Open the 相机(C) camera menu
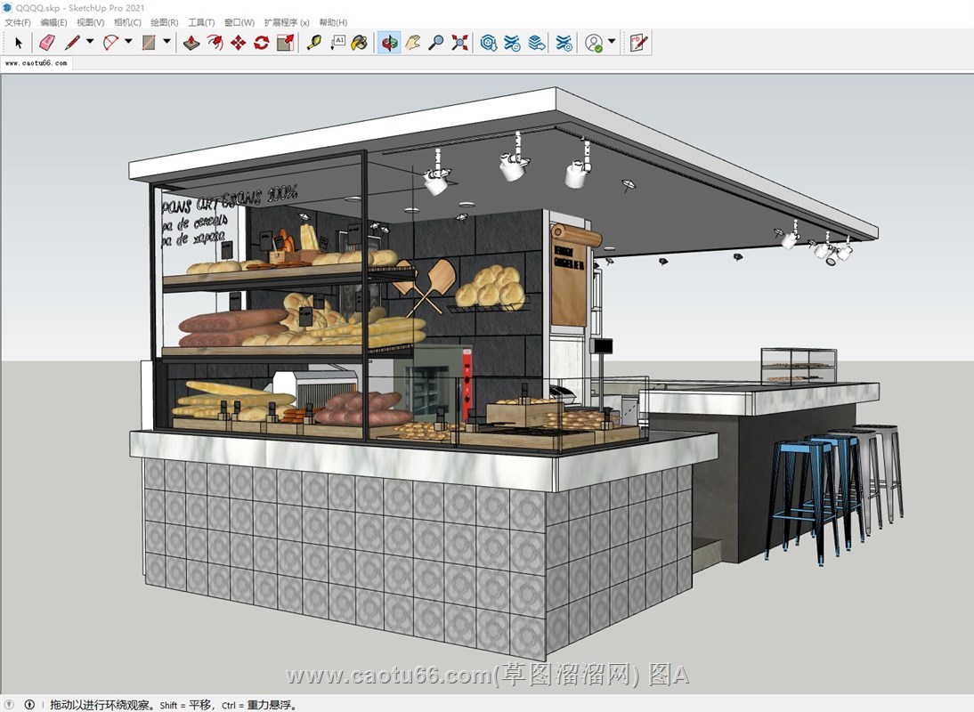 point(127,22)
